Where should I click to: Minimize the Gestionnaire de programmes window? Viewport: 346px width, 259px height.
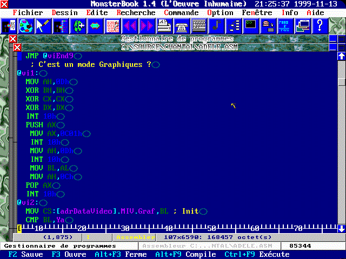tap(333, 39)
